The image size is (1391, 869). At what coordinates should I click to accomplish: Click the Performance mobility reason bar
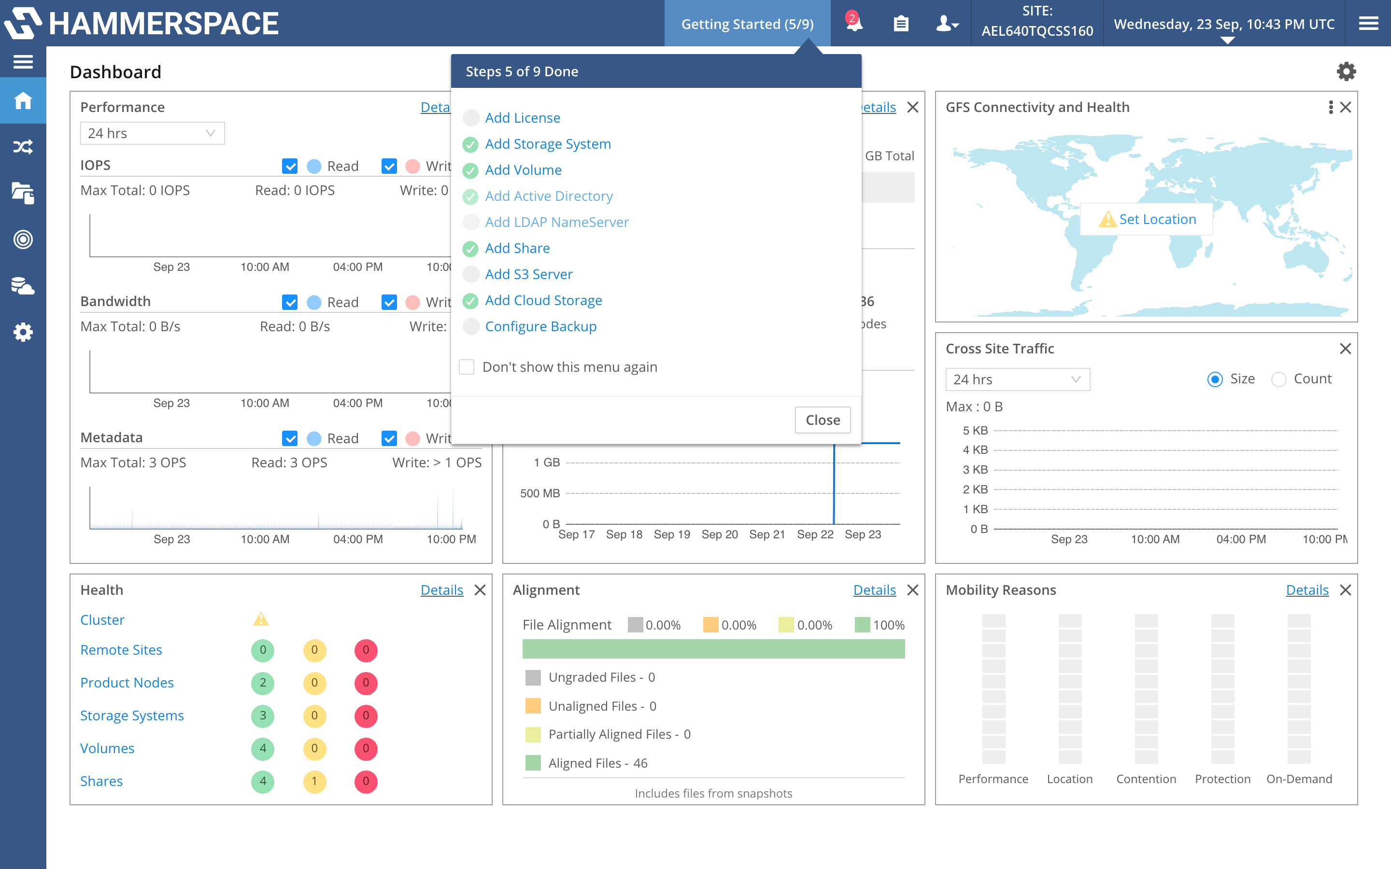tap(993, 688)
